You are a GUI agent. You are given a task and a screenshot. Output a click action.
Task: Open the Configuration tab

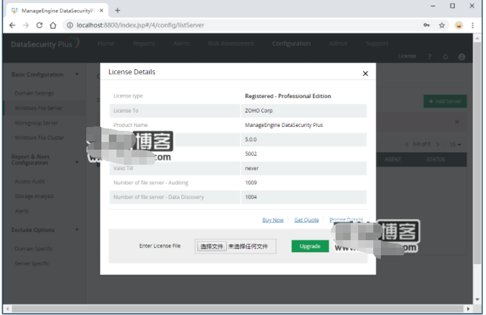tap(291, 43)
